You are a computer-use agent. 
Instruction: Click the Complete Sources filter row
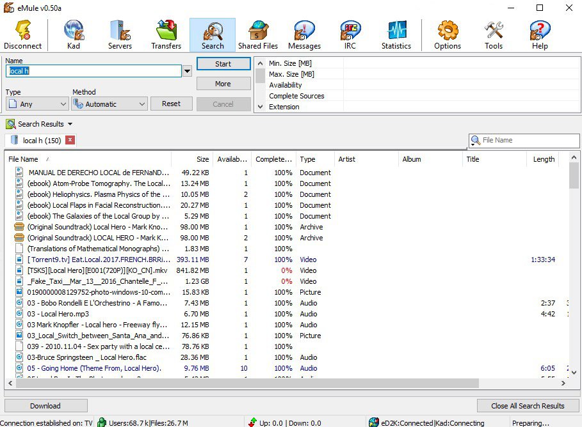[x=423, y=96]
